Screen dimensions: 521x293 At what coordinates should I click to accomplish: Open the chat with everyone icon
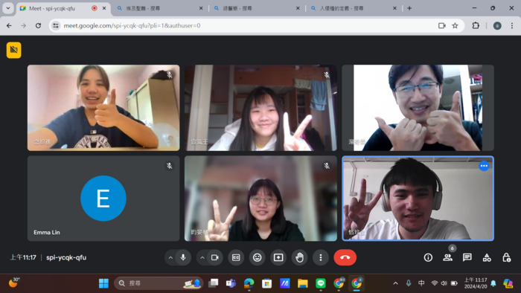467,257
